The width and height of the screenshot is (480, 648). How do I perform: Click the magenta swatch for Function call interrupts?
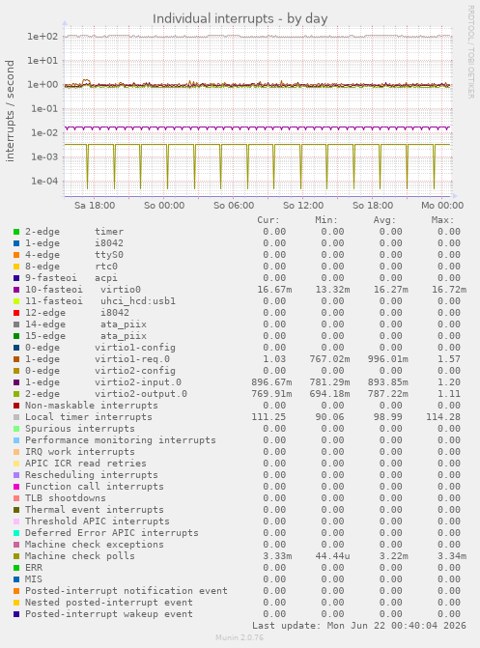16,487
